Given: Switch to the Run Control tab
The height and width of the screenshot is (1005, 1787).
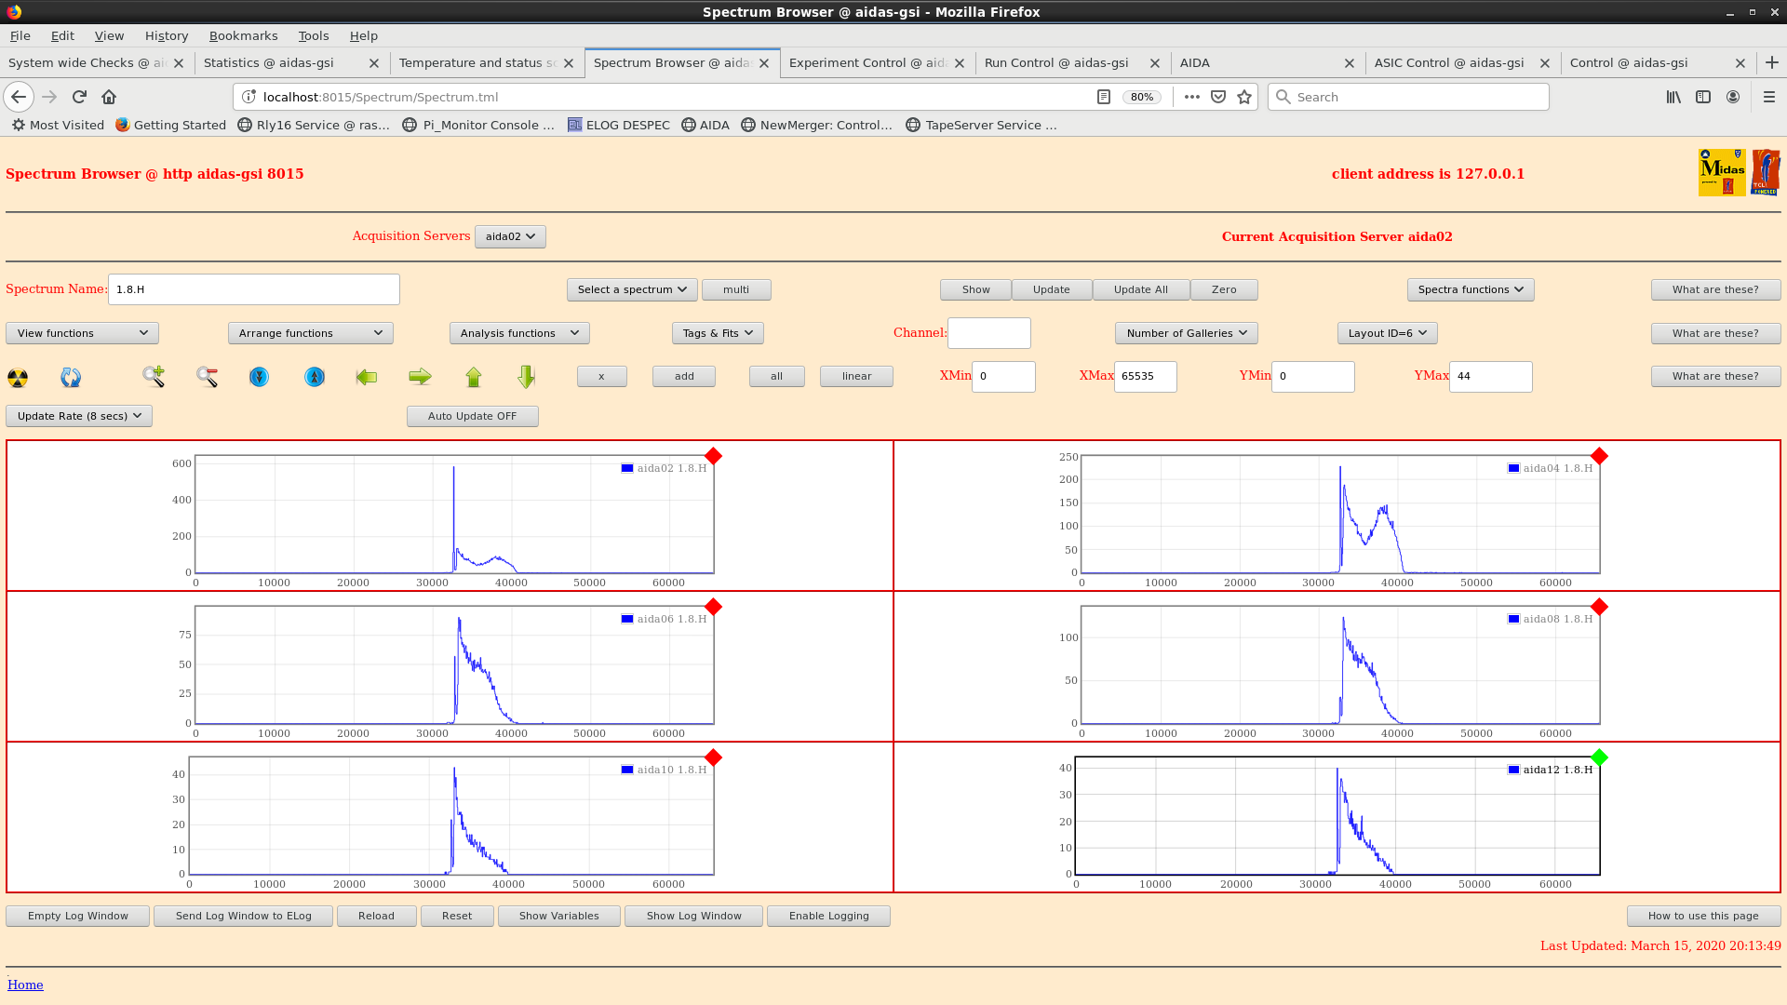Looking at the screenshot, I should [x=1056, y=62].
